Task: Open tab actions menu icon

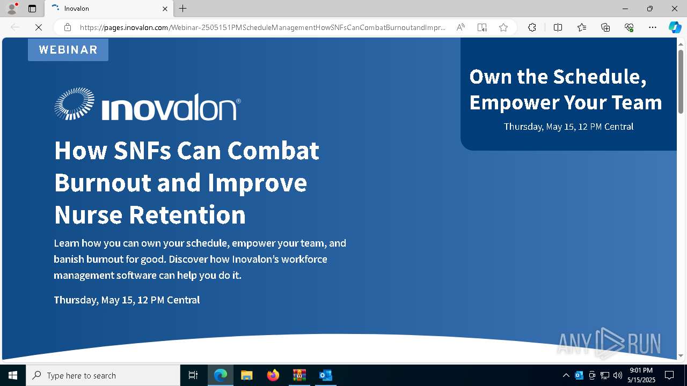Action: click(x=32, y=9)
